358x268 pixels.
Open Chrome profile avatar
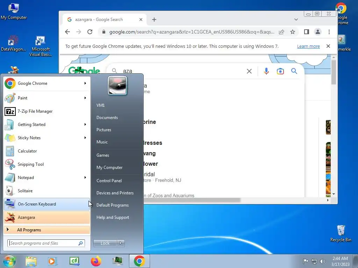point(318,32)
